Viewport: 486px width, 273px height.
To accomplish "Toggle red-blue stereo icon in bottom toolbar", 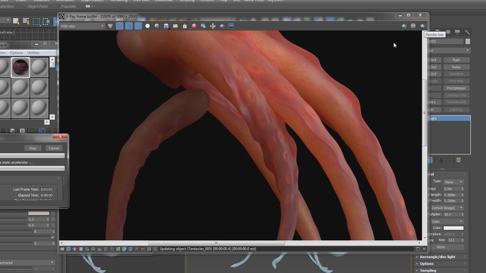I will pyautogui.click(x=149, y=249).
